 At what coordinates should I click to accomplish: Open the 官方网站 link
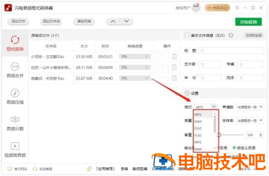(20, 169)
